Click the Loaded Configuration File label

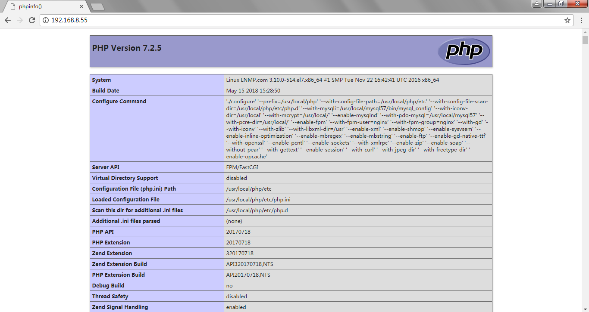126,200
